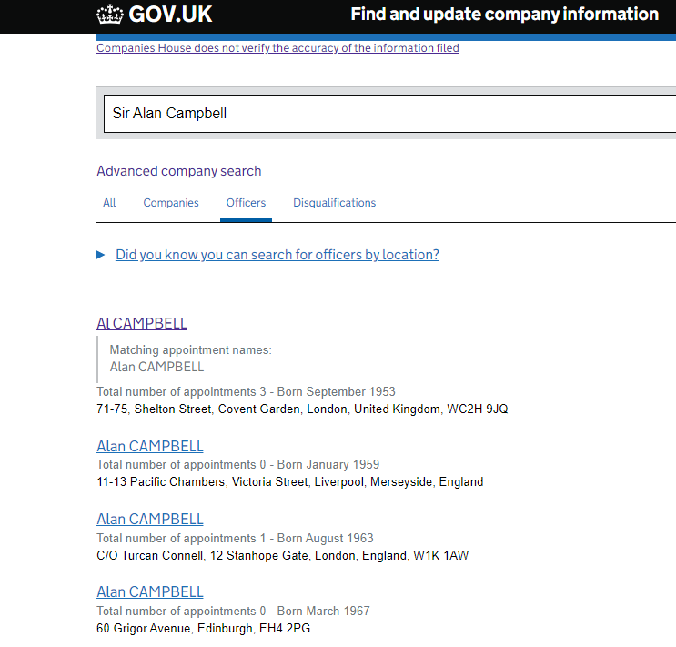676x647 pixels.
Task: Select the Officers tab
Action: pyautogui.click(x=247, y=203)
